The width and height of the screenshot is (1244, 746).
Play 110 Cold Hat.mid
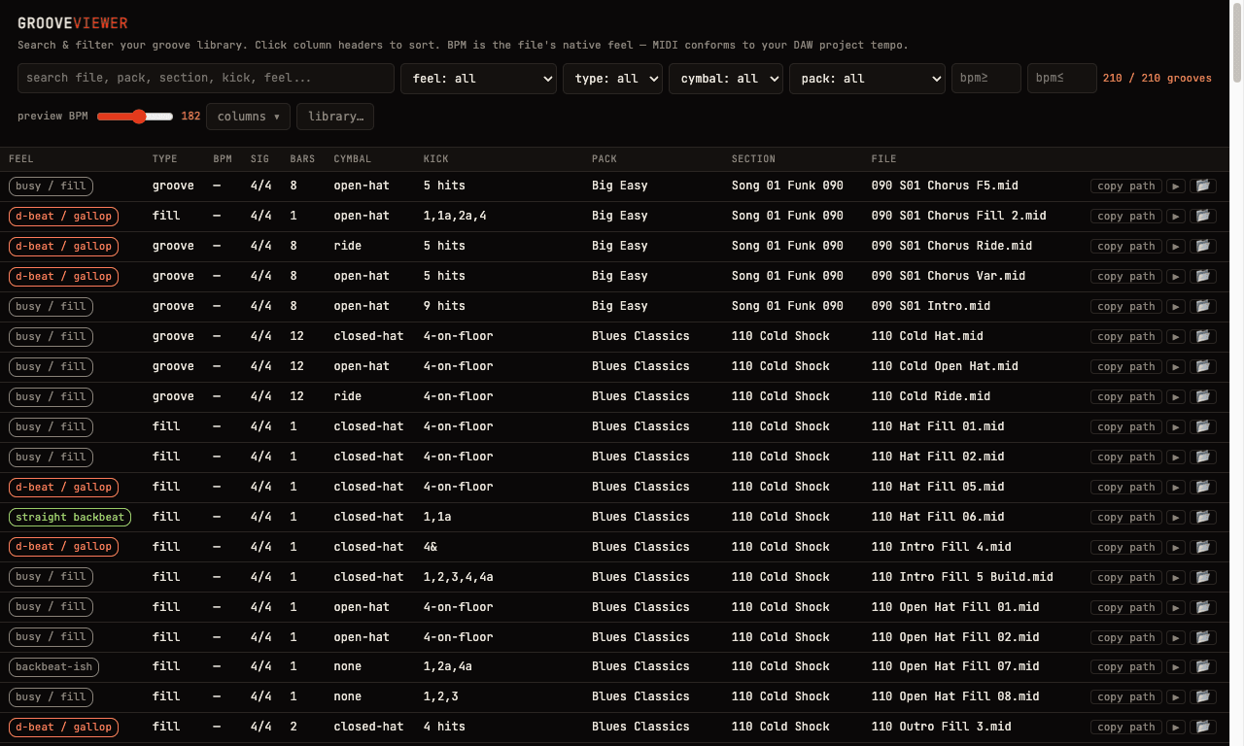[x=1176, y=337]
